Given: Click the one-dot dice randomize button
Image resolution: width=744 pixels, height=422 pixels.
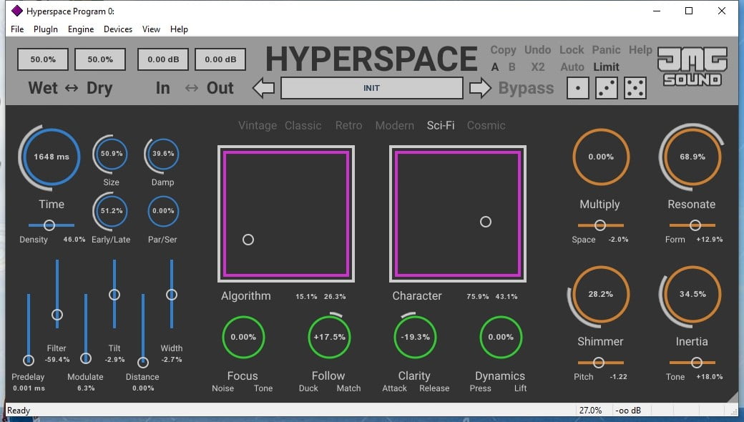Looking at the screenshot, I should coord(578,88).
